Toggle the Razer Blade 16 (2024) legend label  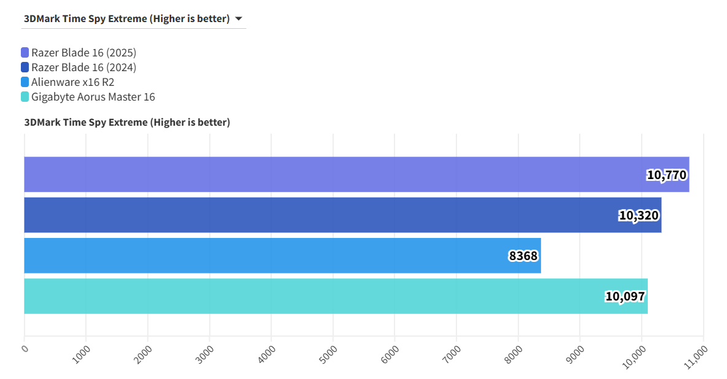click(x=83, y=67)
